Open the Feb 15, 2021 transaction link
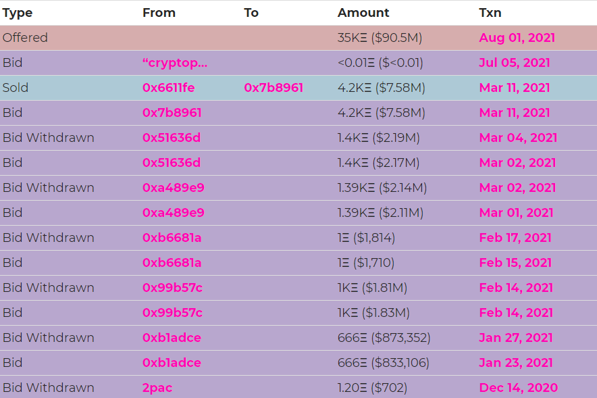 point(515,263)
